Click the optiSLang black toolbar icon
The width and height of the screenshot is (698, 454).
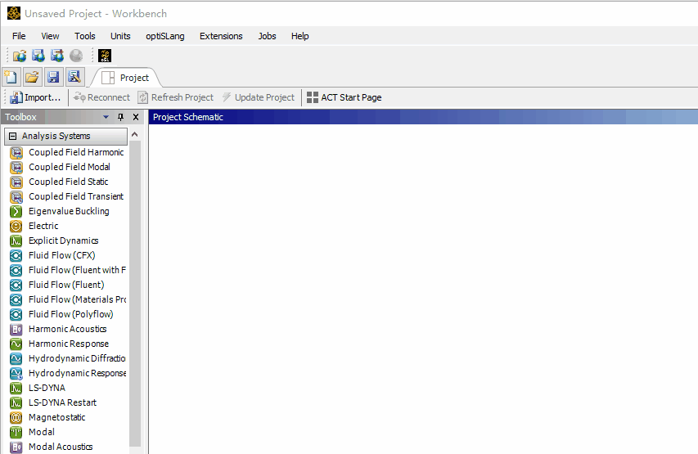[x=105, y=56]
